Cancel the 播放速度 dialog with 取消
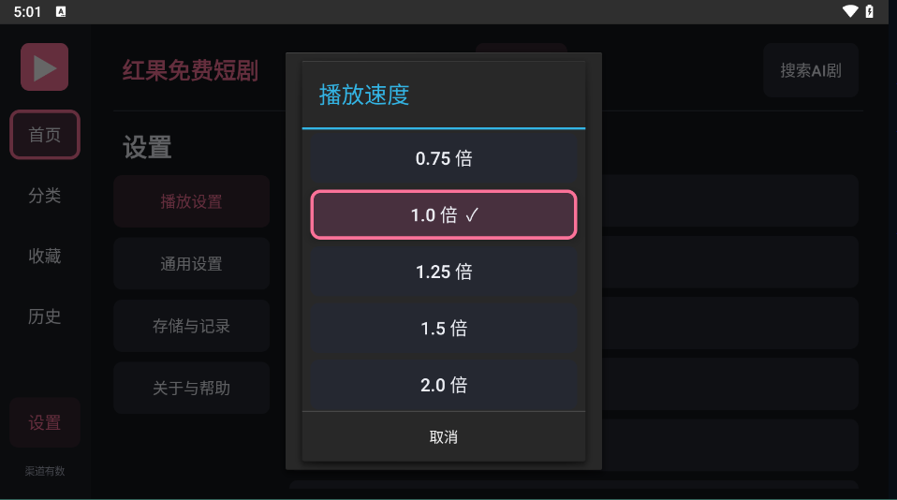 444,437
